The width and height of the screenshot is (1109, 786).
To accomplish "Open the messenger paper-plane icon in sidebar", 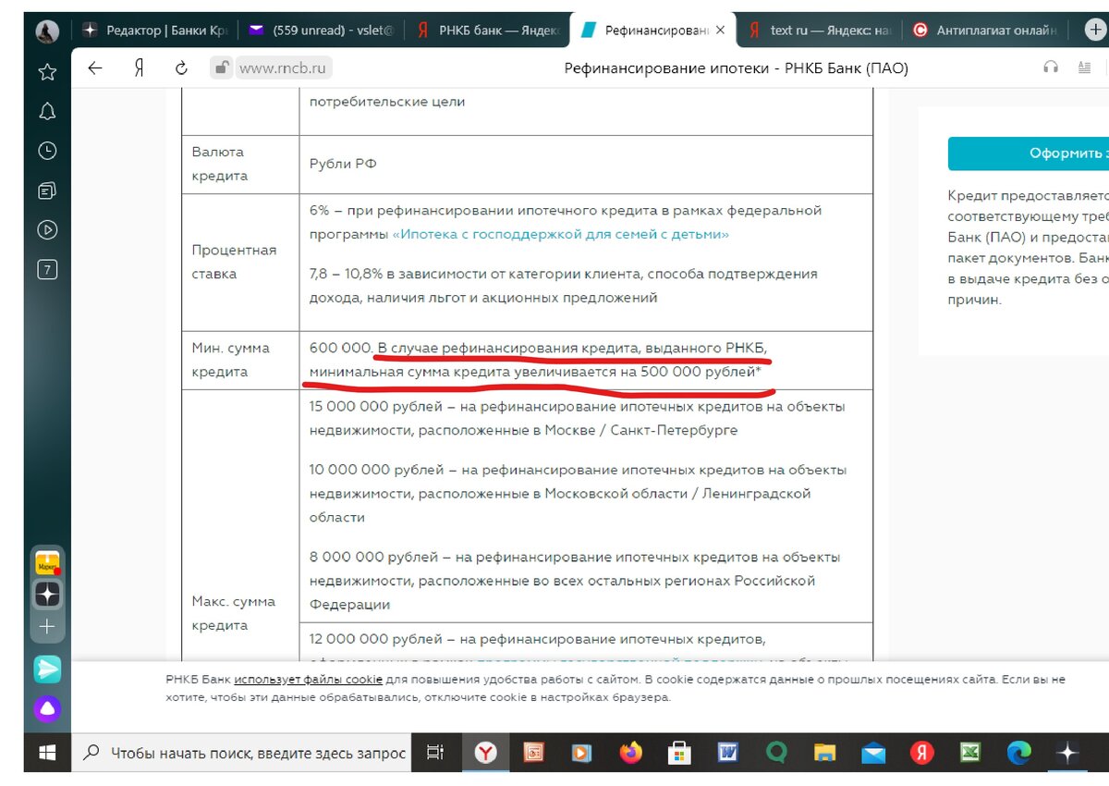I will 47,669.
